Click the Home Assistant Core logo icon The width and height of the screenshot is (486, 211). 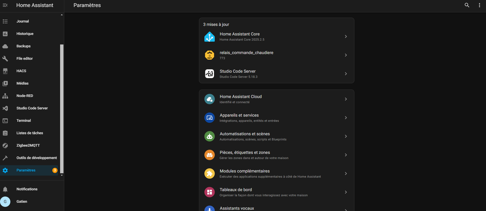pos(210,36)
